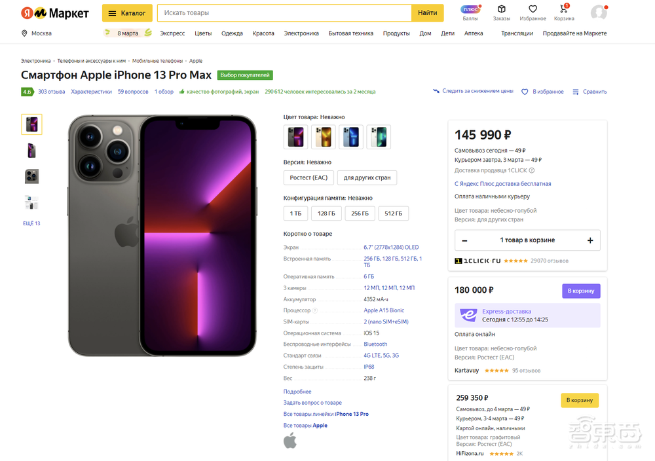Open the Каталог menu button
This screenshot has width=655, height=461.
coord(127,13)
